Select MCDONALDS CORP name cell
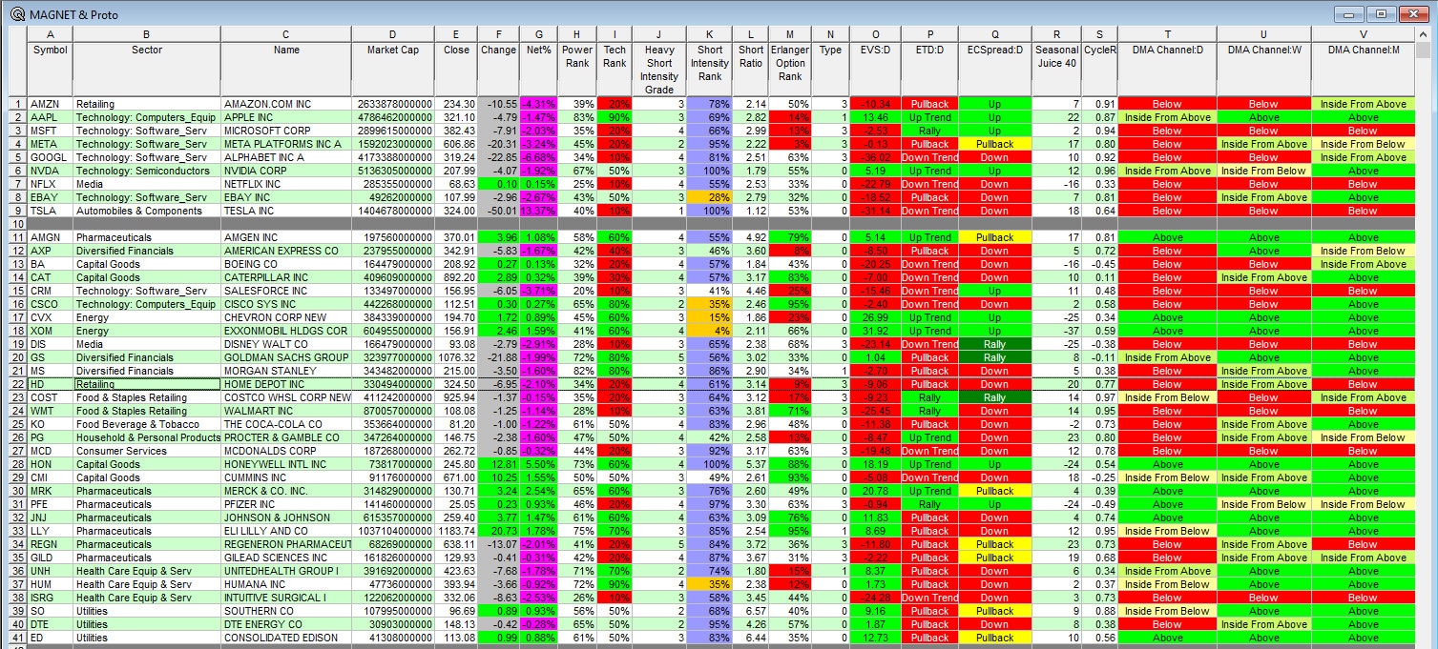Viewport: 1438px width, 649px height. (286, 451)
